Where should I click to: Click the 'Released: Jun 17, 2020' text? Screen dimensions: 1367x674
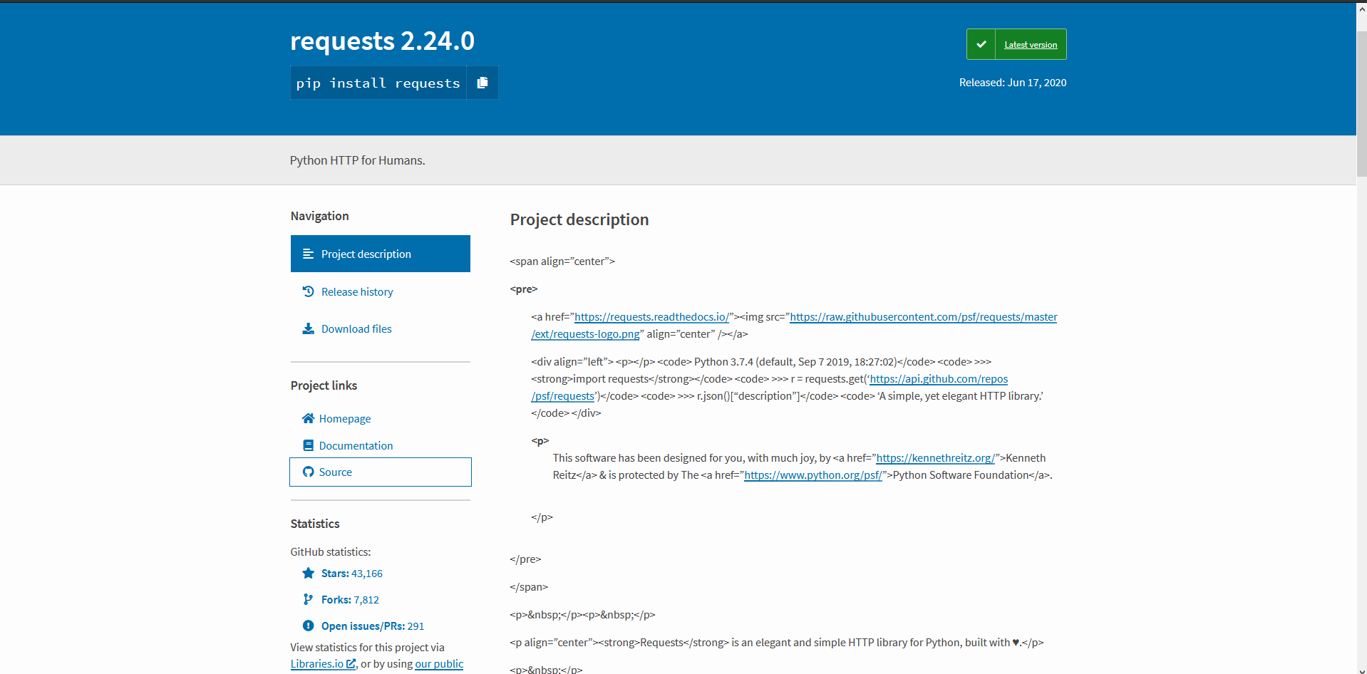click(x=1013, y=83)
